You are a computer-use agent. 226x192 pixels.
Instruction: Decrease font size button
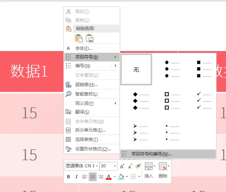coord(130,166)
